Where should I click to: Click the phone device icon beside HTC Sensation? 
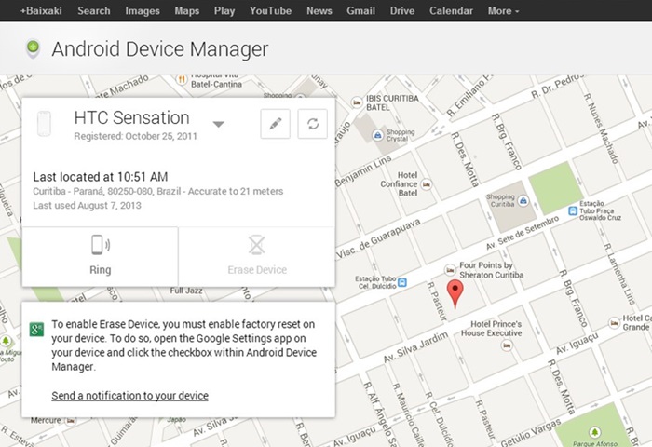pos(44,124)
